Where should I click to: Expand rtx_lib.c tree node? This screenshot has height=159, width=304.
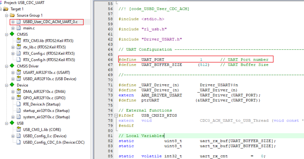13,47
